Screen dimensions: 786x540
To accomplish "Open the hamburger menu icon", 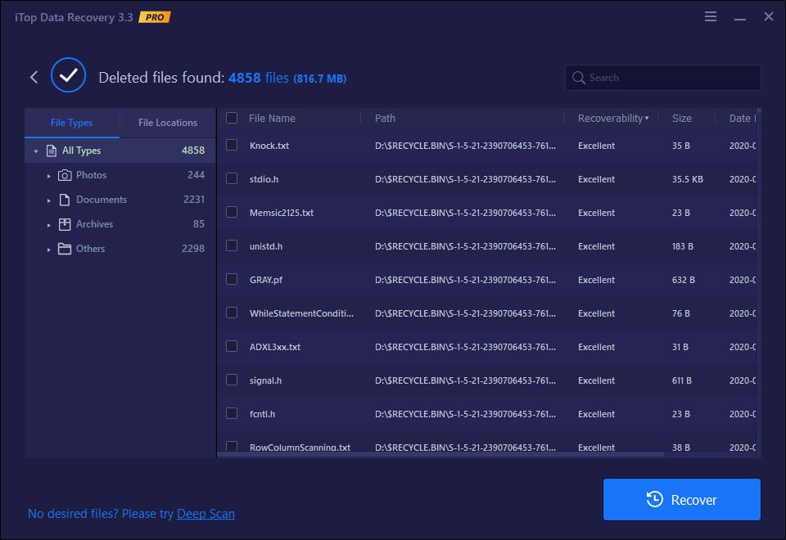I will tap(711, 16).
